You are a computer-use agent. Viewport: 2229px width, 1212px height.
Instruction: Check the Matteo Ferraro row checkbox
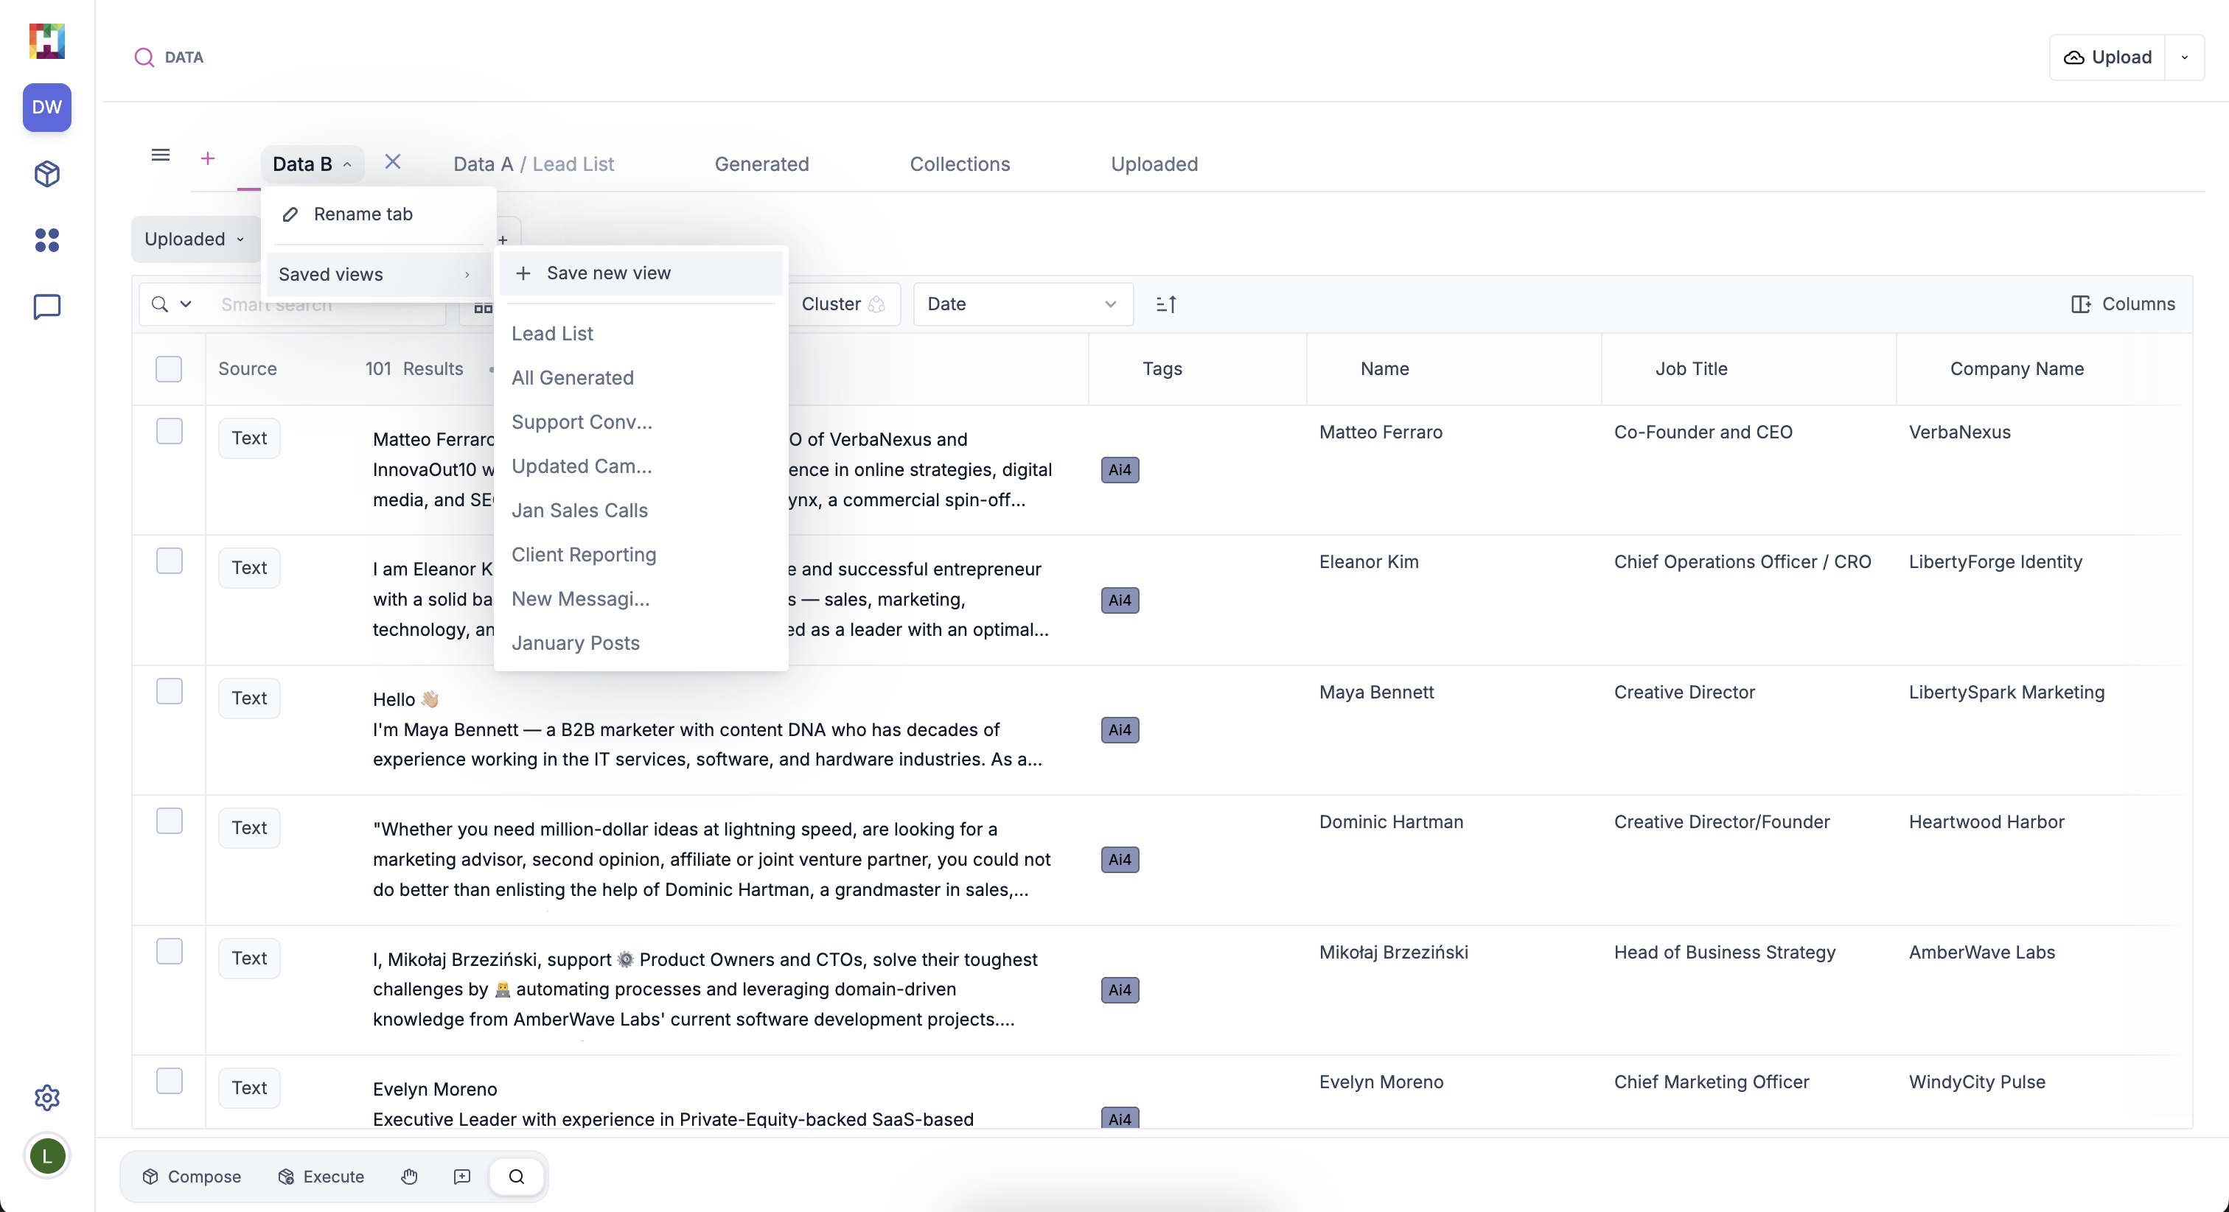pyautogui.click(x=169, y=431)
